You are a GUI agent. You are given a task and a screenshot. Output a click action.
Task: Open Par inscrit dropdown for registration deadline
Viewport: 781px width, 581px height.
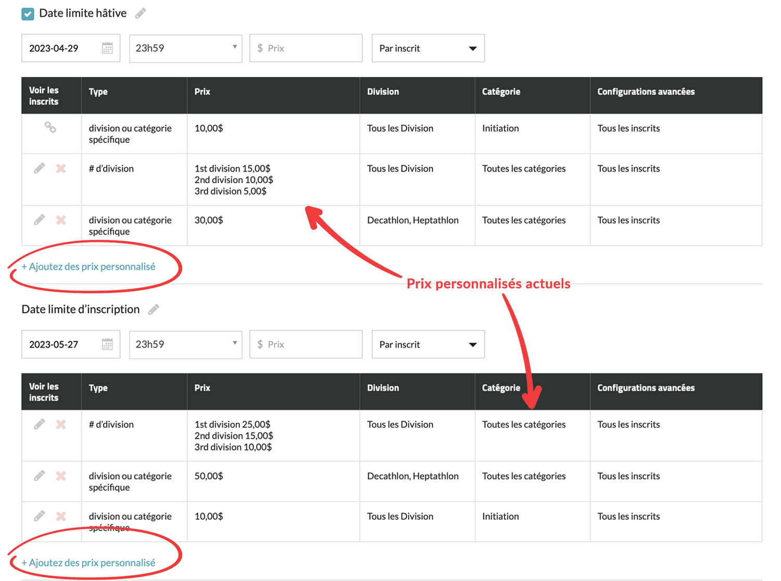tap(428, 344)
